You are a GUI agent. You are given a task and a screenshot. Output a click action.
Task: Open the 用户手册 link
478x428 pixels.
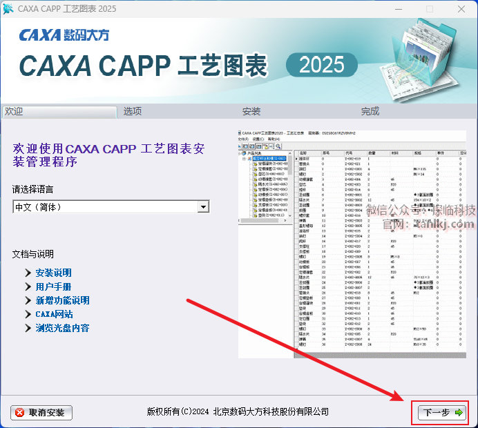53,286
